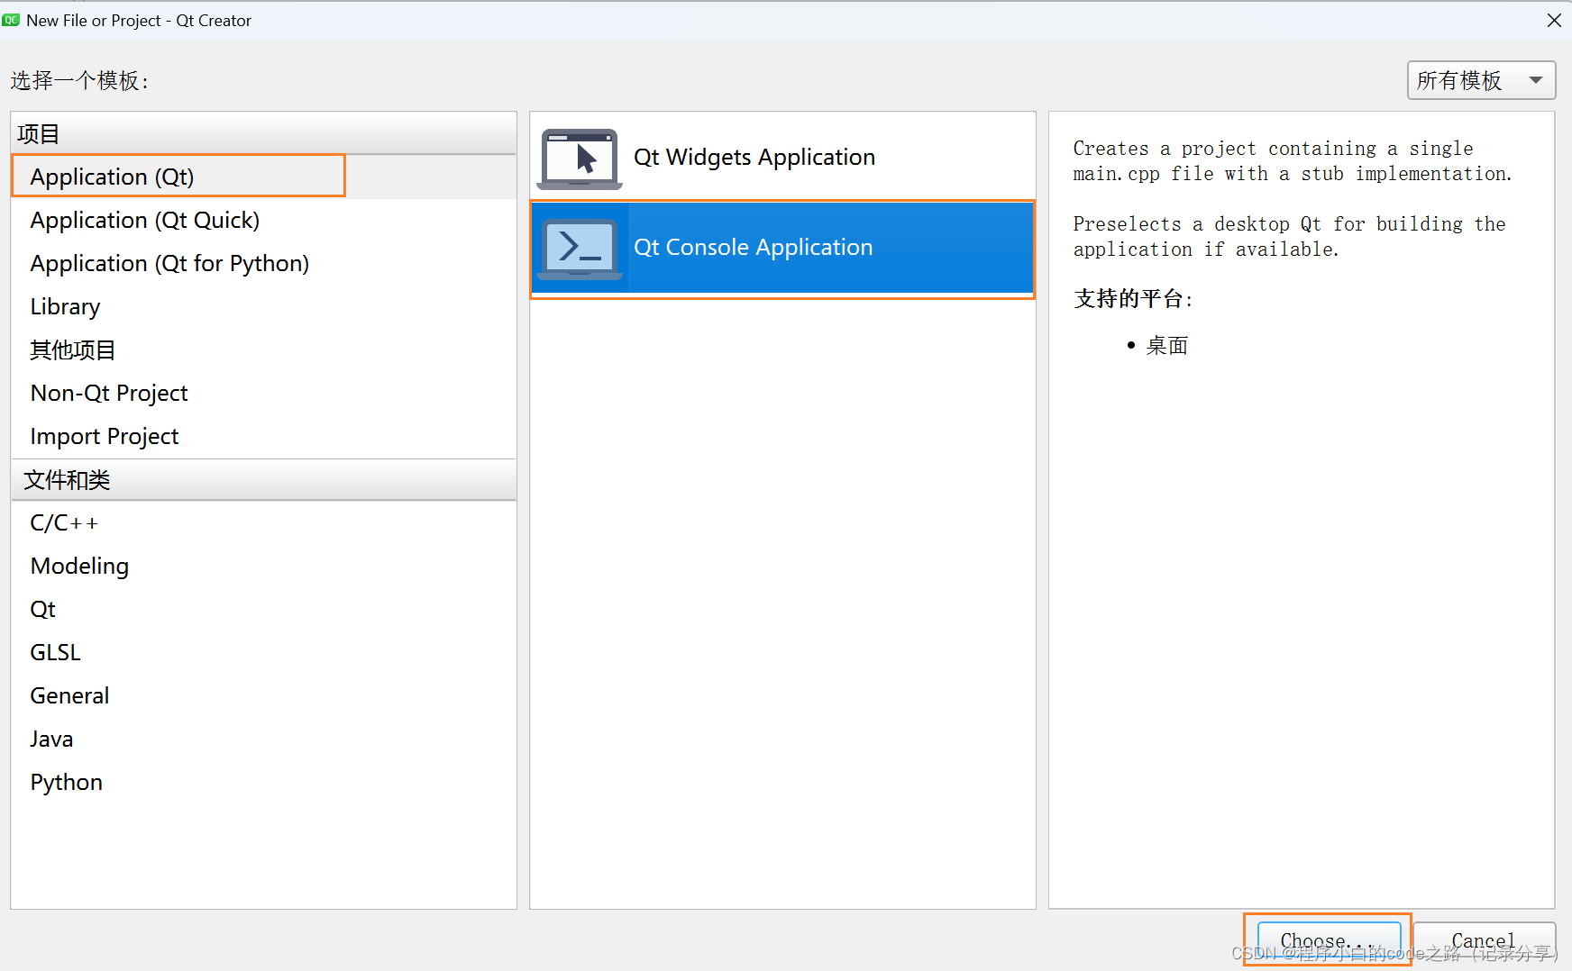The image size is (1572, 971).
Task: Choose Qt Console Application template
Action: click(x=782, y=248)
